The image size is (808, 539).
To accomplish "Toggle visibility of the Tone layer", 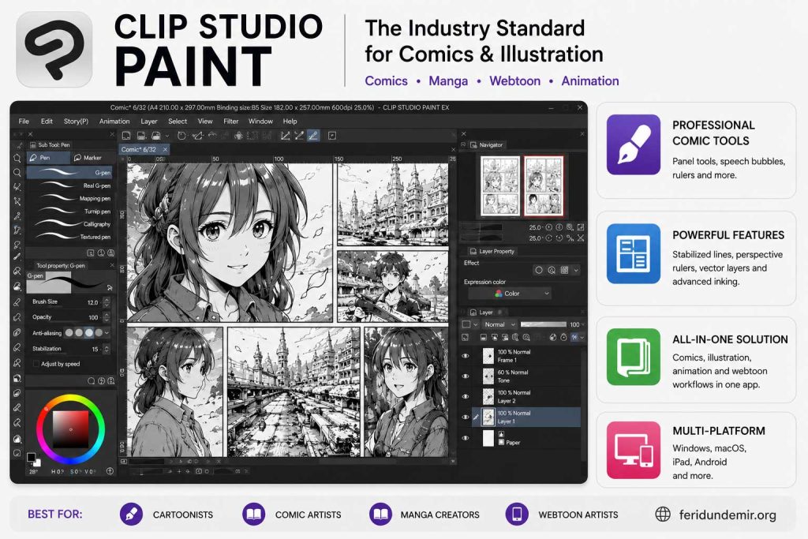I will 466,376.
